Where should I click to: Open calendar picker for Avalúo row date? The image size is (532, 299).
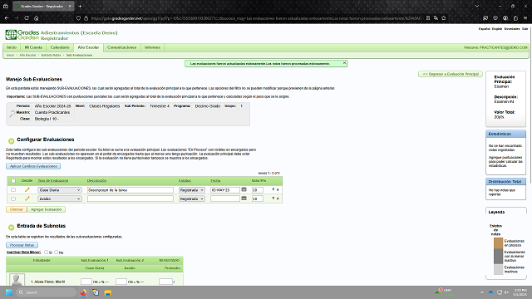[x=244, y=199]
